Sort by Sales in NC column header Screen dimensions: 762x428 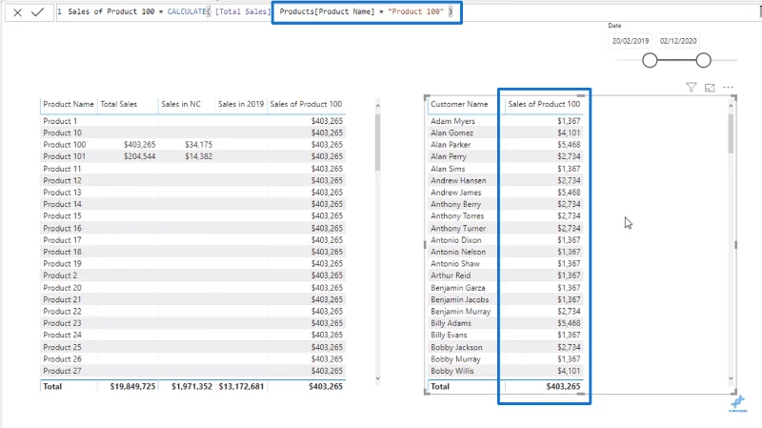click(181, 104)
